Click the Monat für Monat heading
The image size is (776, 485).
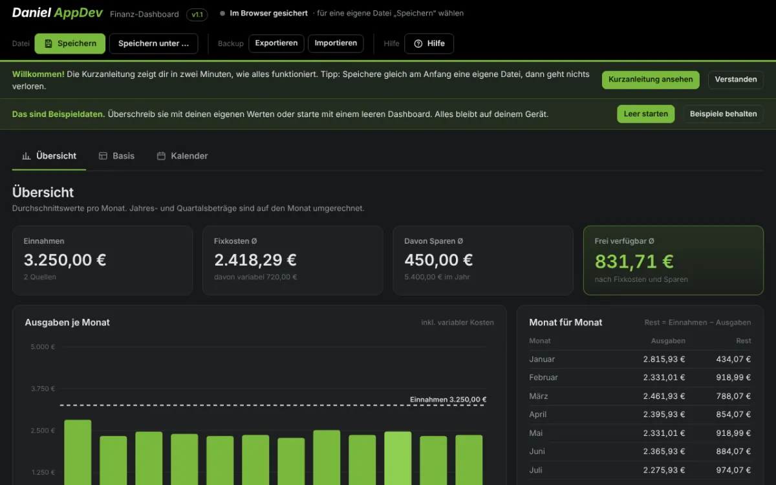click(566, 322)
